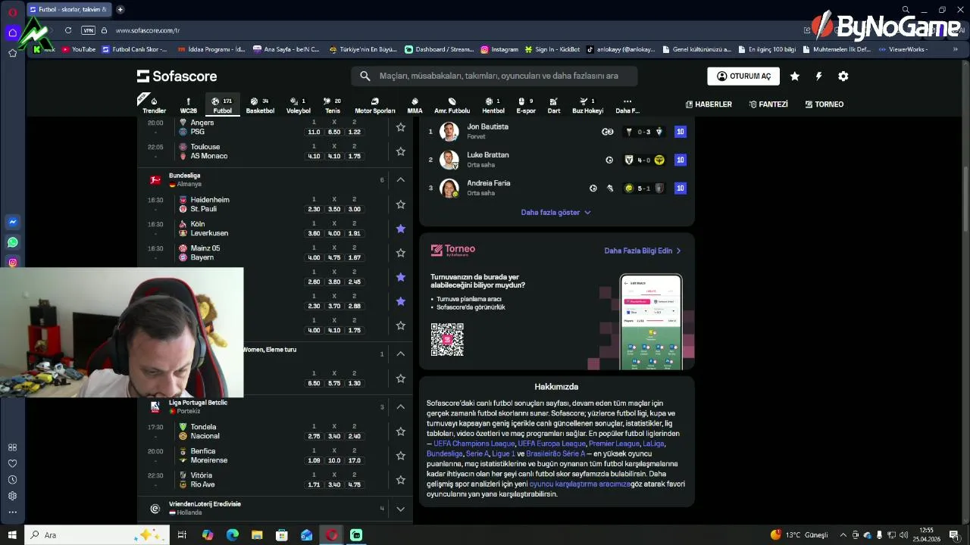The image size is (970, 545).
Task: Favorite the Mainz 05 vs Bayern match
Action: (x=401, y=253)
